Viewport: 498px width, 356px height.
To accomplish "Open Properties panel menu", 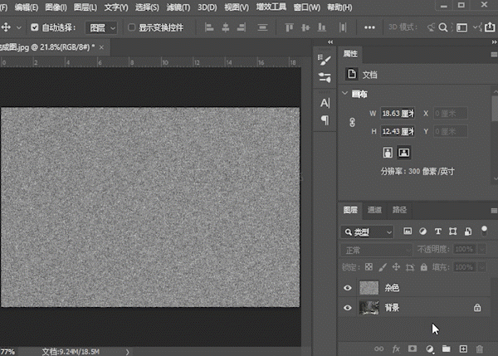I will (x=494, y=55).
